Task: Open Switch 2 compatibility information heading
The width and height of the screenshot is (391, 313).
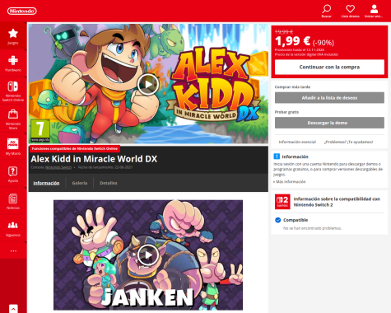Action: [x=337, y=202]
